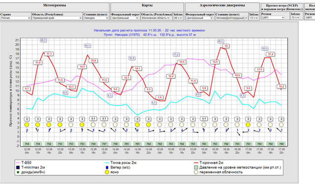The height and width of the screenshot is (185, 315).
Task: Click the clear-sky sun icon at 14.05 22ч
Action: point(148,125)
